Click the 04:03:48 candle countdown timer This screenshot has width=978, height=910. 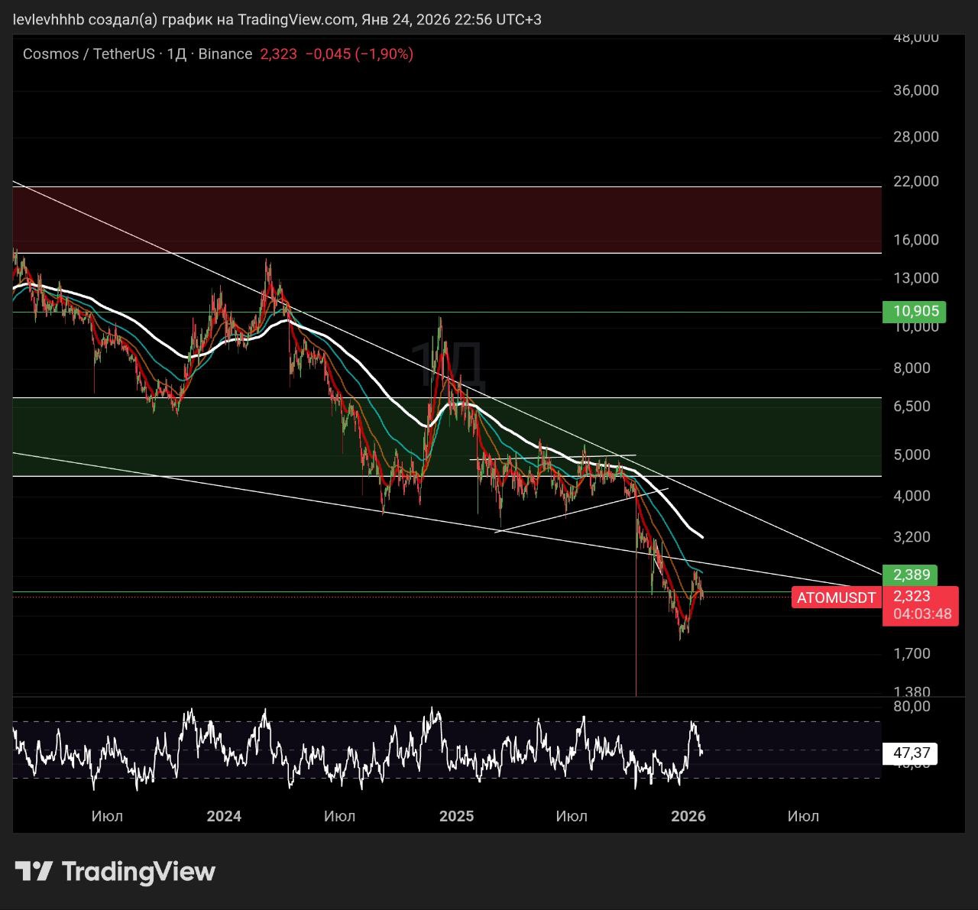click(x=921, y=614)
